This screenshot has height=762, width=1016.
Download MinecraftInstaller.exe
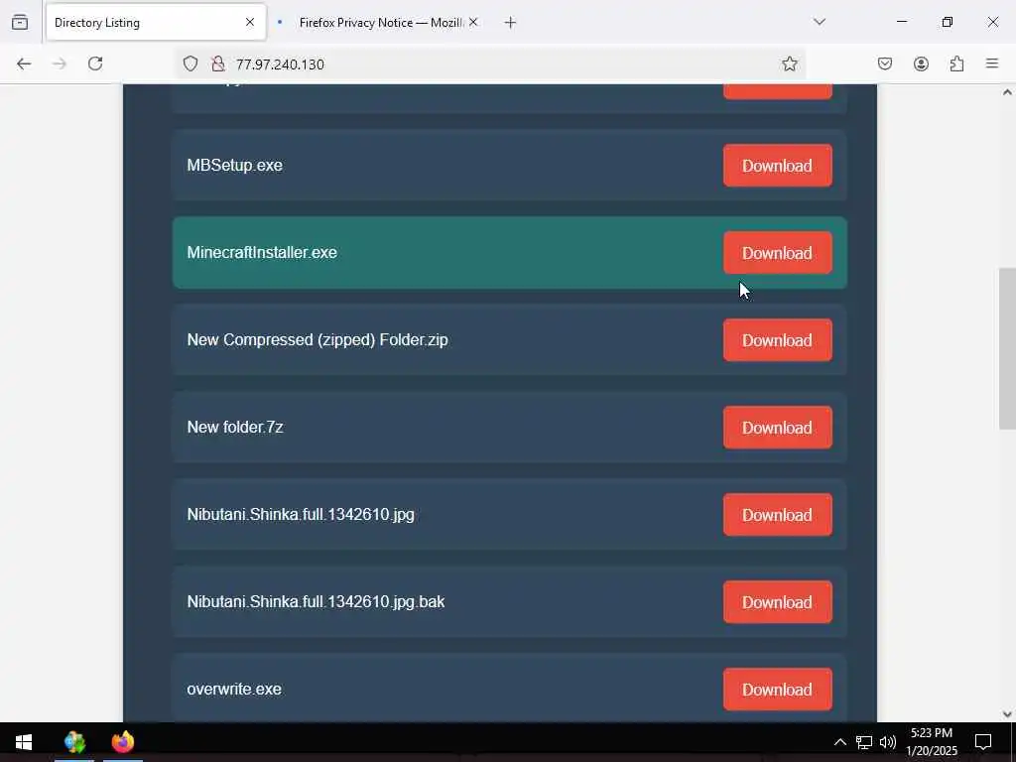(778, 253)
